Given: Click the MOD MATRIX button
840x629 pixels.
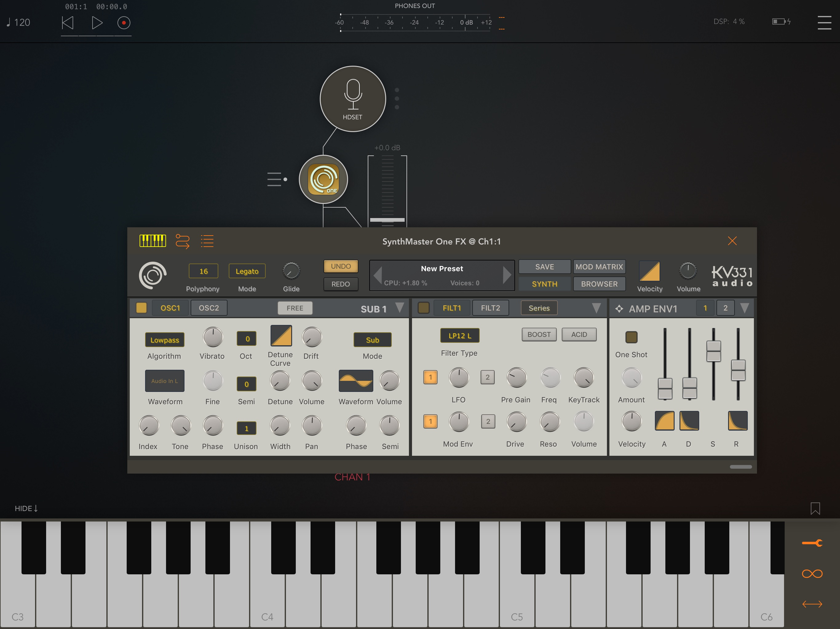Looking at the screenshot, I should click(x=599, y=267).
